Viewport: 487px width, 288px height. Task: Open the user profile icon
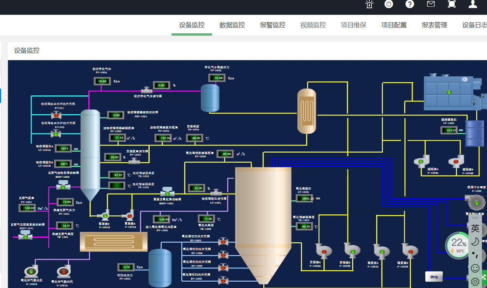473,4
